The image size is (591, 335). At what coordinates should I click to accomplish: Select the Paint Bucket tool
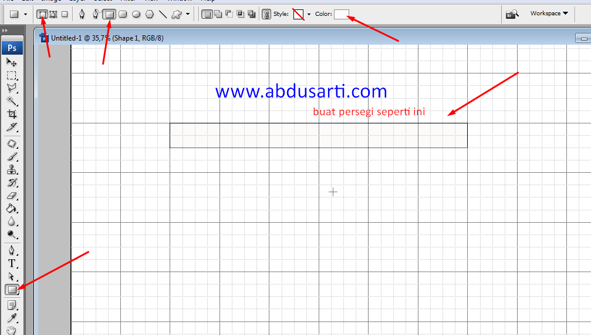(12, 209)
